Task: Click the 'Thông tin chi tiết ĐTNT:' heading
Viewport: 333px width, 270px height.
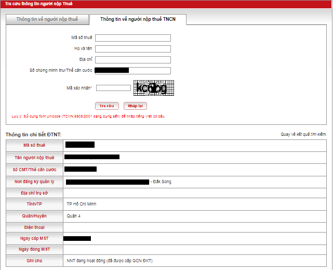Action: pyautogui.click(x=33, y=135)
